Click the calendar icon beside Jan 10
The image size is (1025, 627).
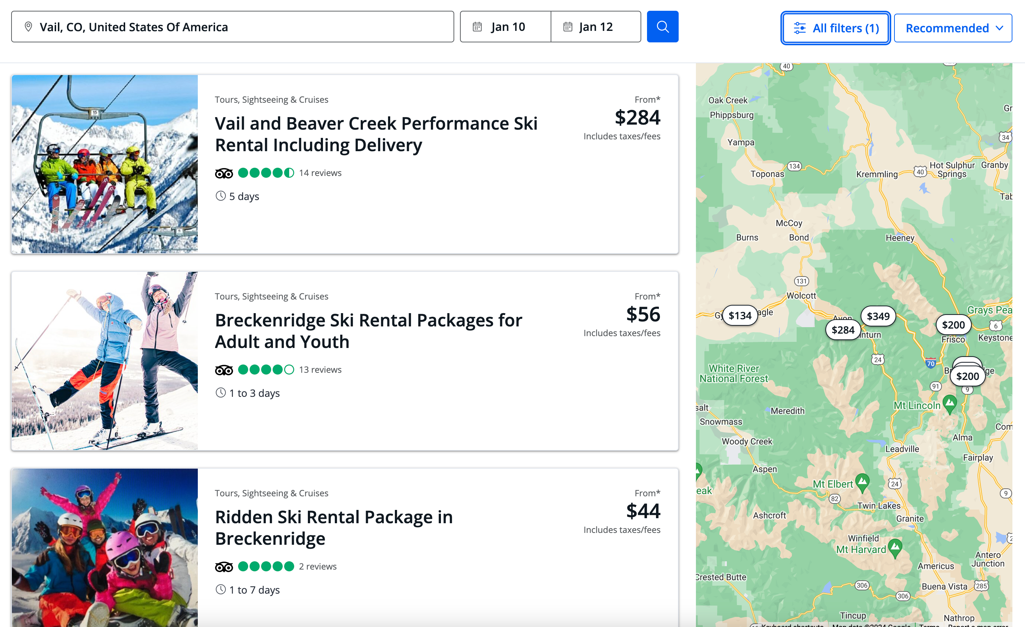[x=477, y=27]
